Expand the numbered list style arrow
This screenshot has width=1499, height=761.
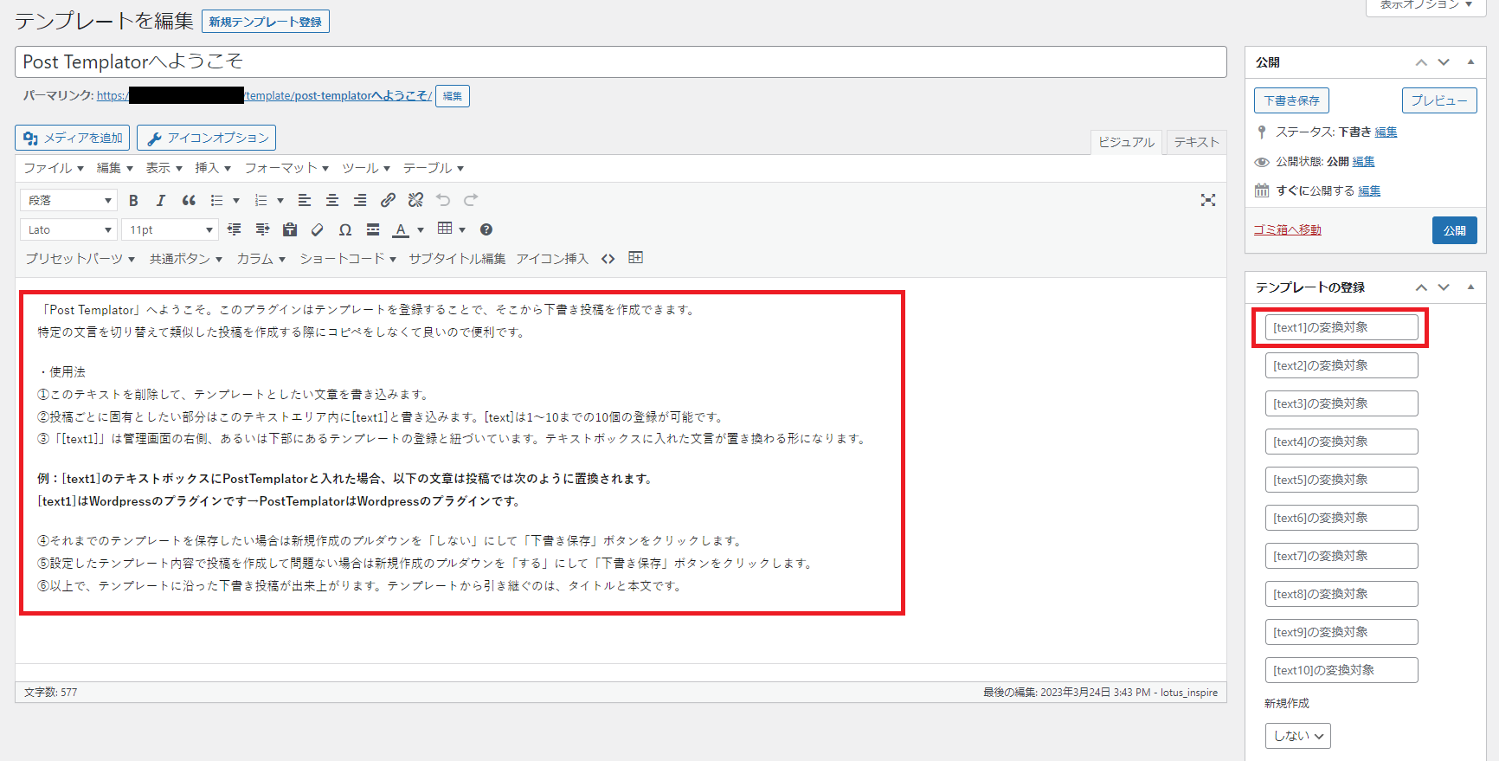point(280,201)
